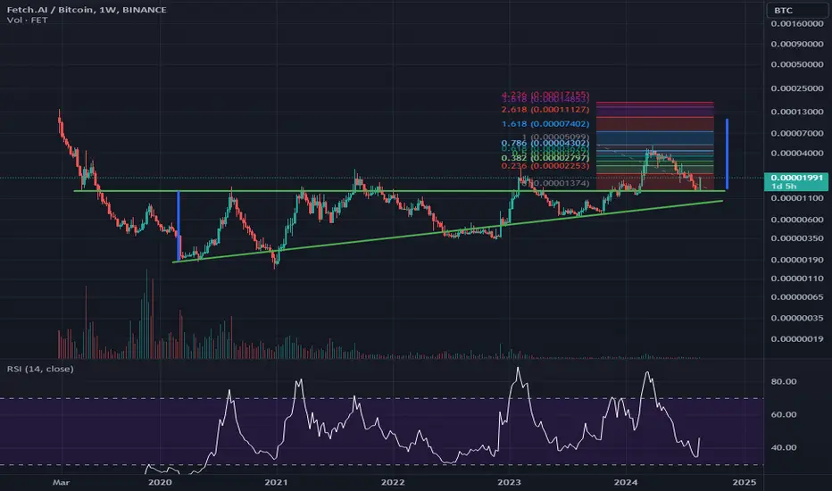Click the 0.00160000 price axis label
Image resolution: width=832 pixels, height=491 pixels.
[x=797, y=24]
